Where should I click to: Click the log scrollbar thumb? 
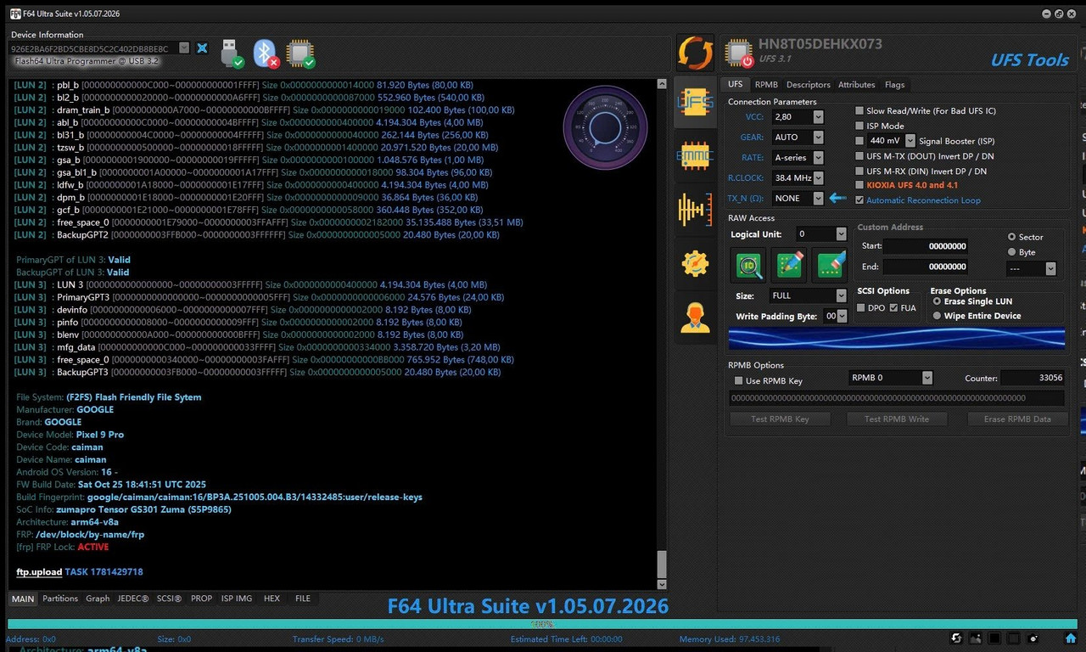(663, 564)
